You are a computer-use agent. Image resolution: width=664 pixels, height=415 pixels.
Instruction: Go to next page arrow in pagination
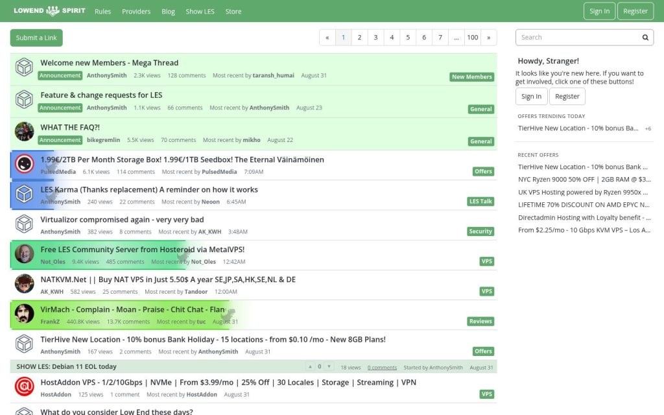[489, 37]
